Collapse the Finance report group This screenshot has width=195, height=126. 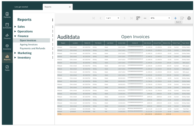15,36
